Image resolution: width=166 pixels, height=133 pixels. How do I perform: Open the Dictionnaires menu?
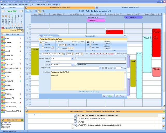pyautogui.click(x=13, y=5)
